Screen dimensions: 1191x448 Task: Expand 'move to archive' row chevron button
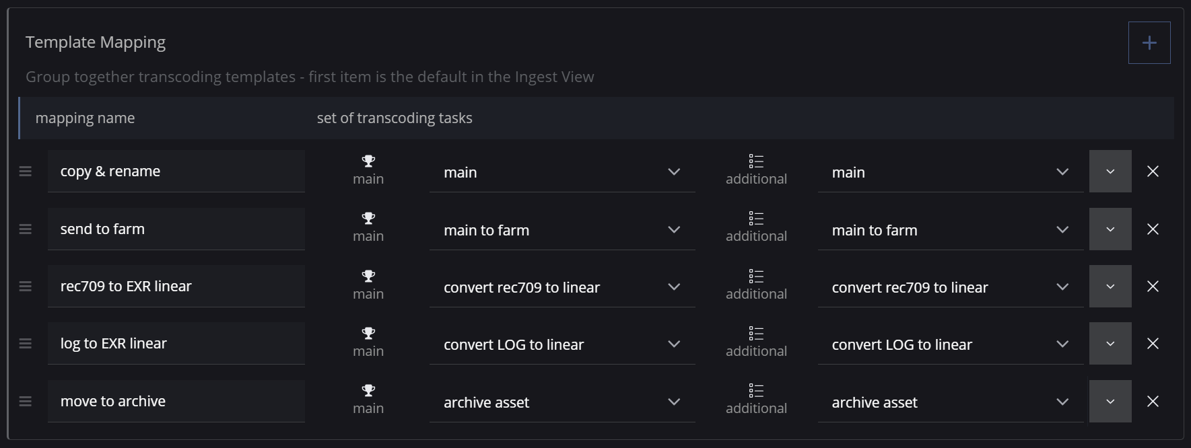pyautogui.click(x=1110, y=402)
